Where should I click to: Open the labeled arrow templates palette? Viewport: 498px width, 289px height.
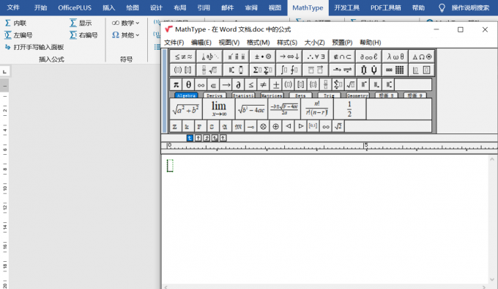point(342,70)
